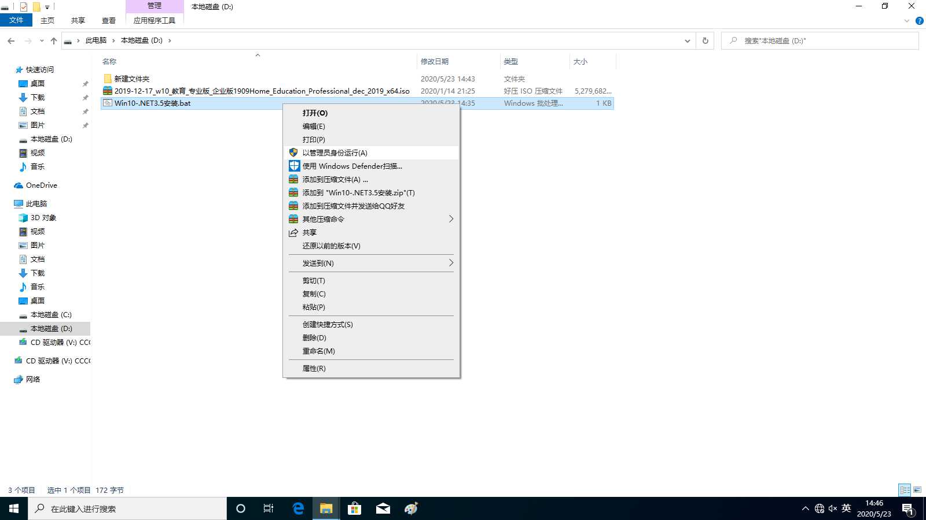Open Cortana circle icon on taskbar
This screenshot has width=926, height=520.
[x=241, y=508]
